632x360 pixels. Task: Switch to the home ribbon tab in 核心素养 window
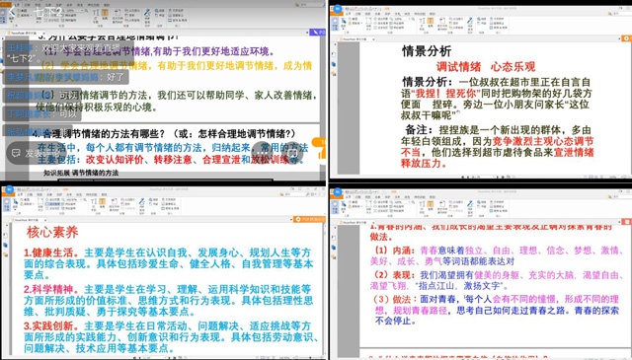(20, 194)
